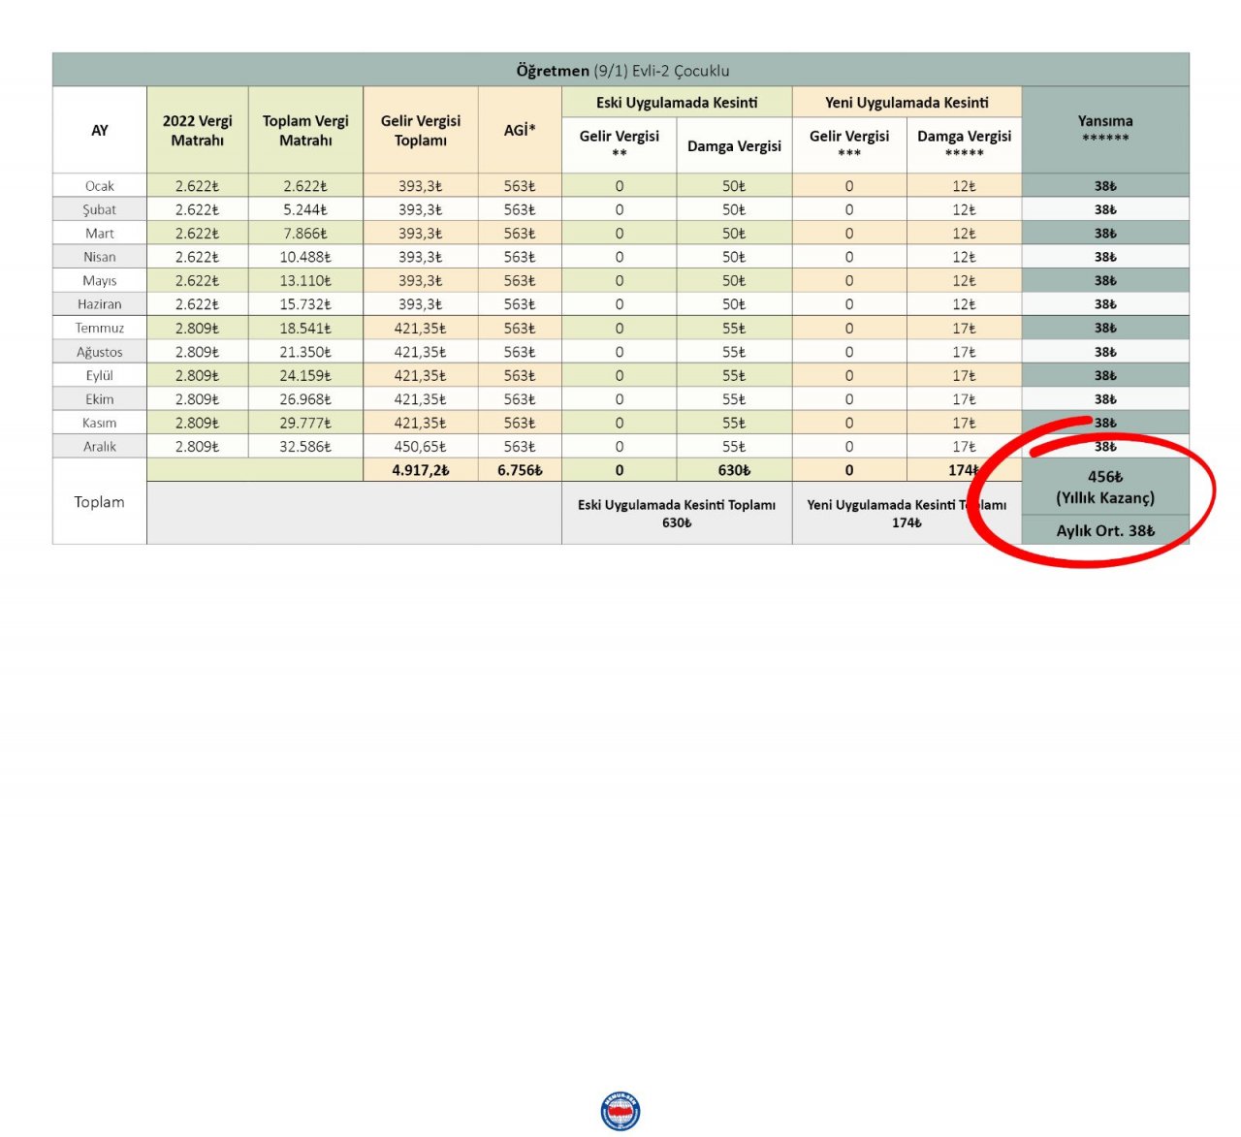1241x1137 pixels.
Task: Select the 'AY' column header
Action: pyautogui.click(x=99, y=131)
